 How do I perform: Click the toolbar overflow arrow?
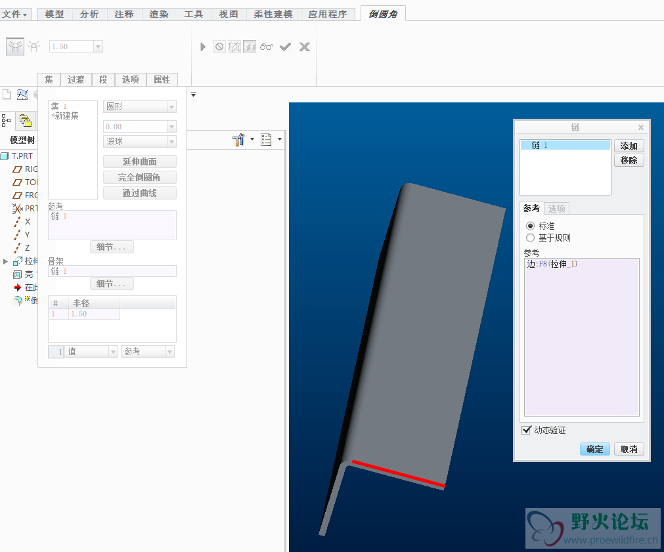tap(194, 95)
